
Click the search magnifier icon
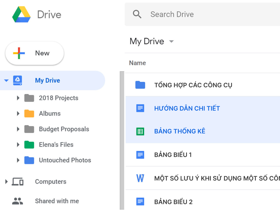click(137, 14)
